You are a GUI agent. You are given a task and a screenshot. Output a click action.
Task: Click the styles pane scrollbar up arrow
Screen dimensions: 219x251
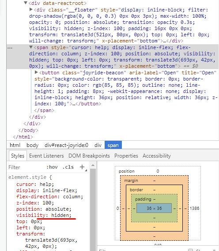click(93, 165)
